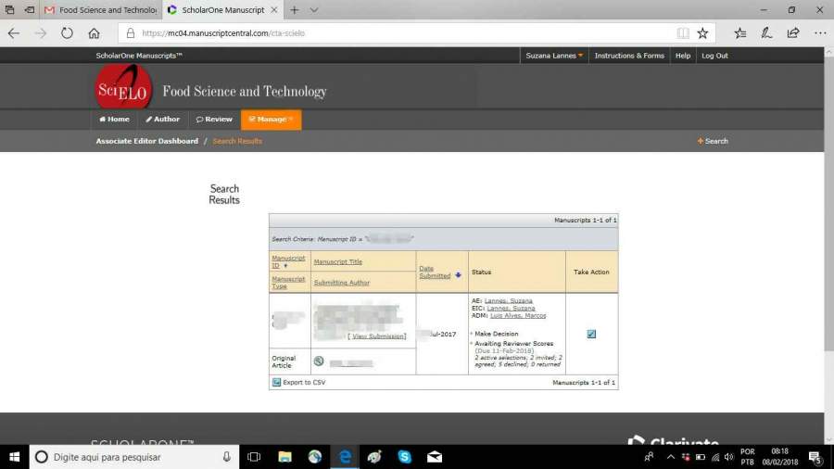The width and height of the screenshot is (834, 469).
Task: Click the Instructions & Forms link
Action: (629, 56)
